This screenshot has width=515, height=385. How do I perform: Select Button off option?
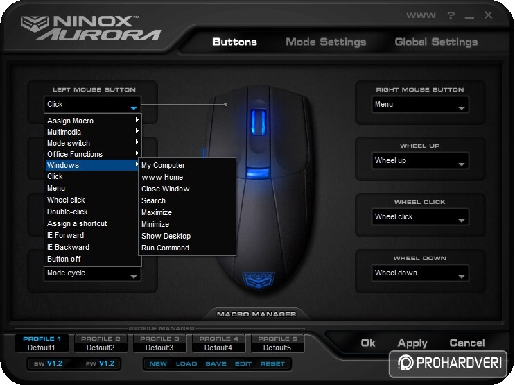(x=93, y=259)
